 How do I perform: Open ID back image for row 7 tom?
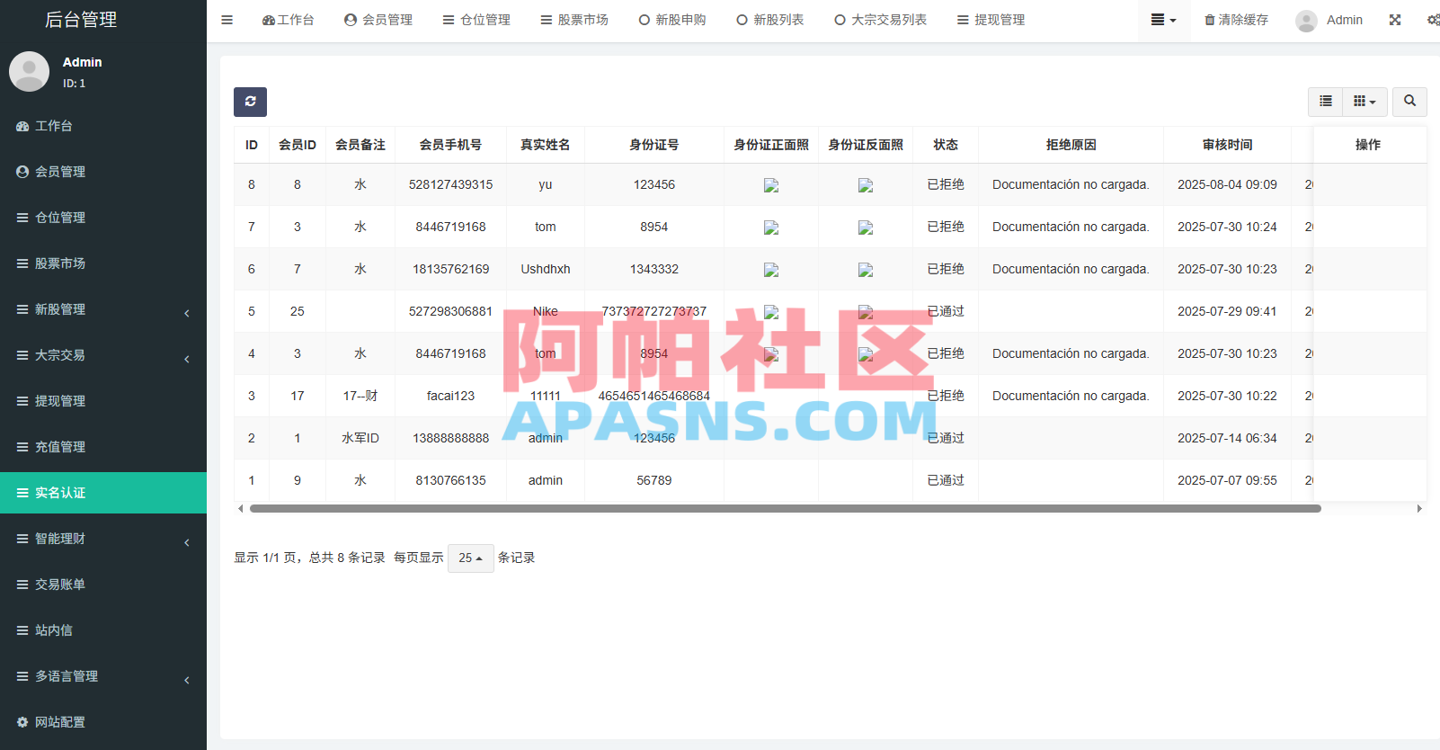866,228
